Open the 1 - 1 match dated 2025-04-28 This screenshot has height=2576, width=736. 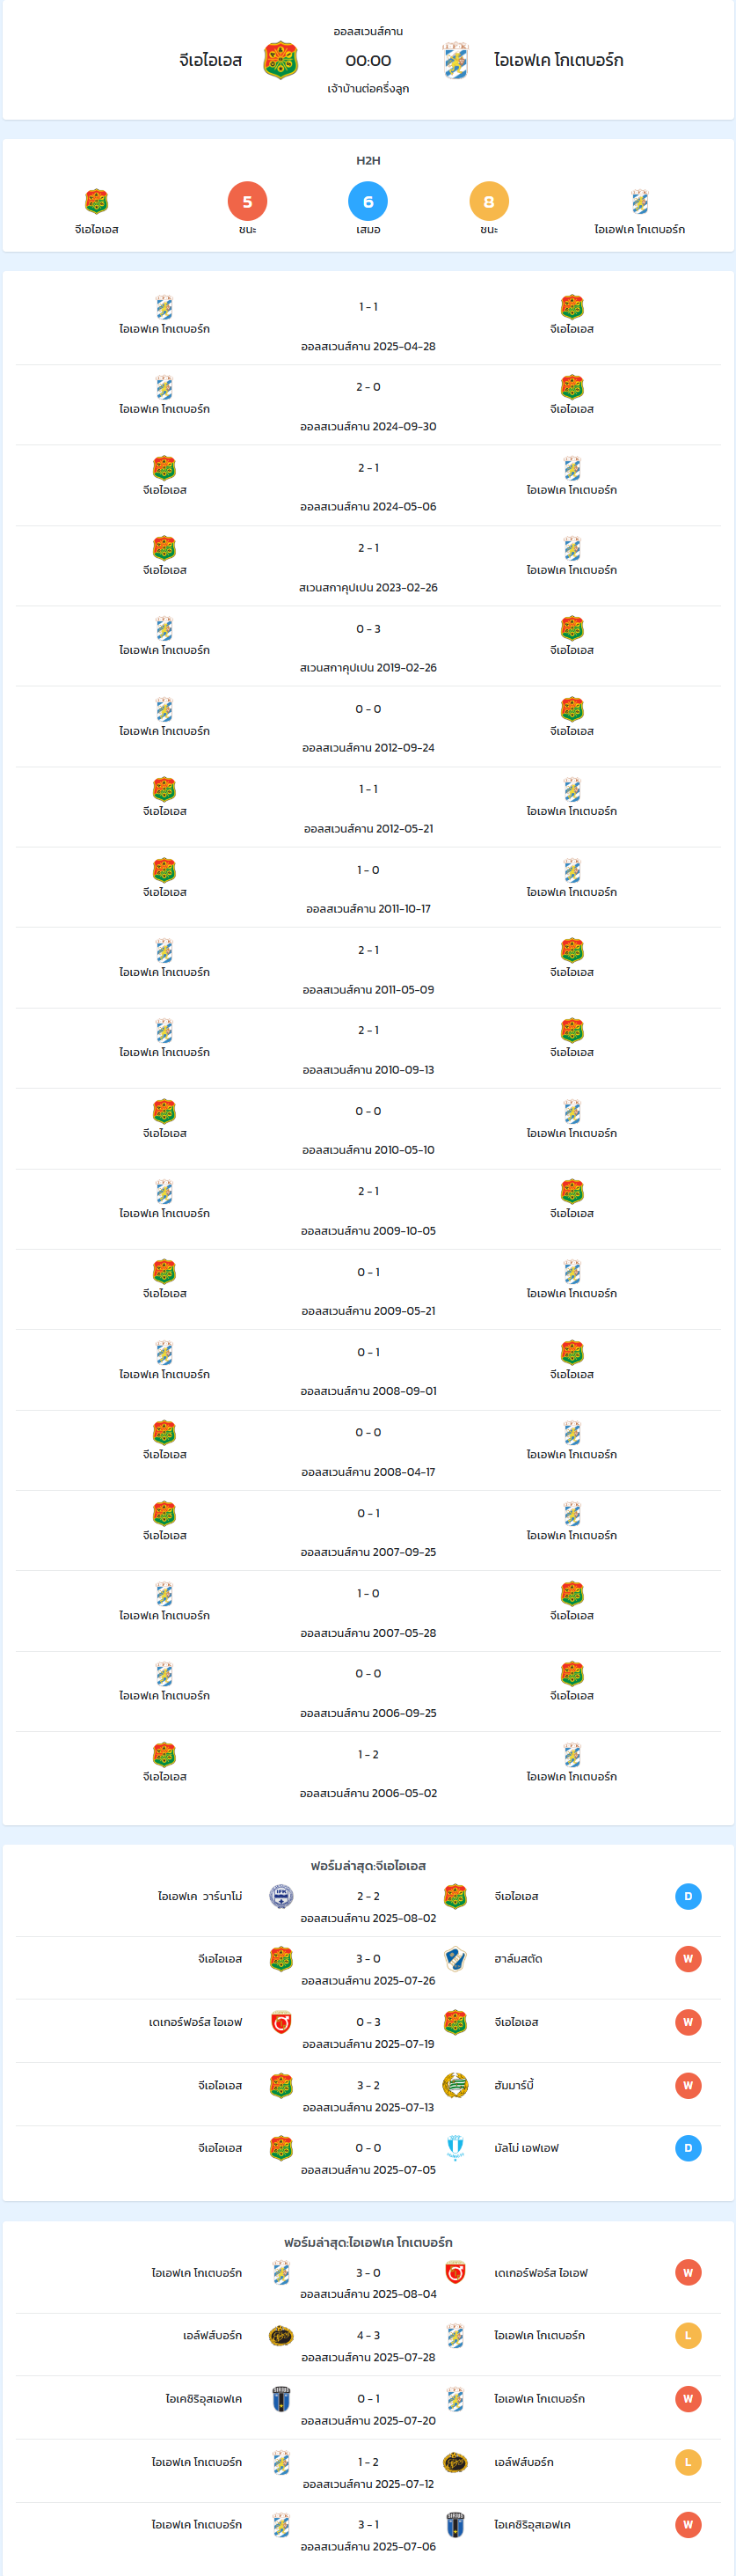click(368, 325)
